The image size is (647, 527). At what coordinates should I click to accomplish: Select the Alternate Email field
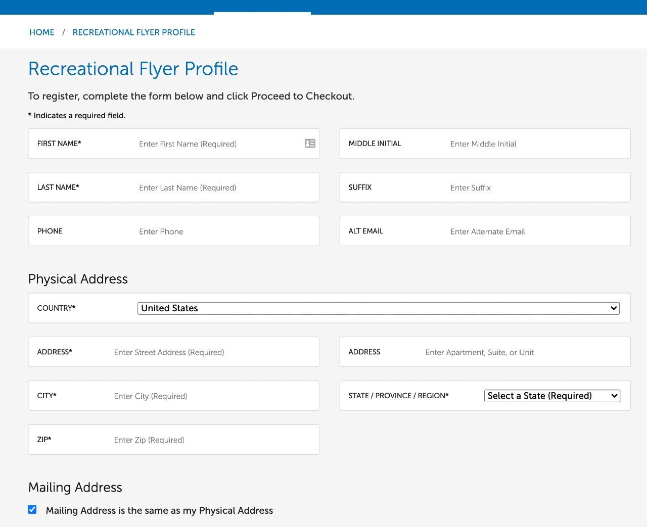(x=536, y=231)
